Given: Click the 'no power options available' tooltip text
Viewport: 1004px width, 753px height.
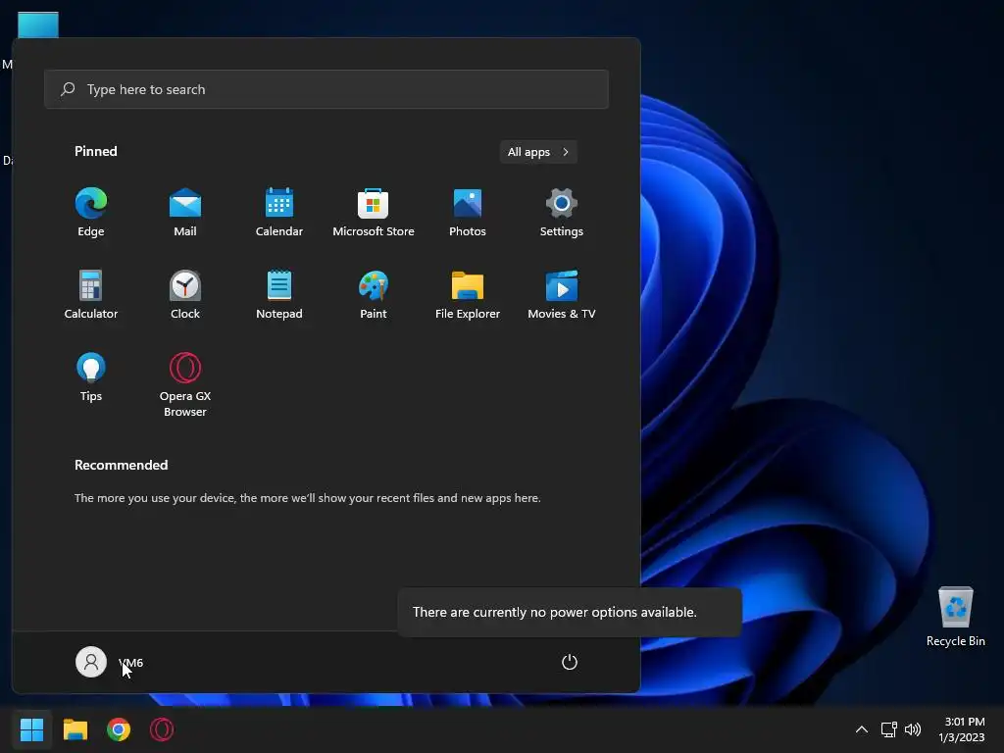Looking at the screenshot, I should [x=555, y=612].
